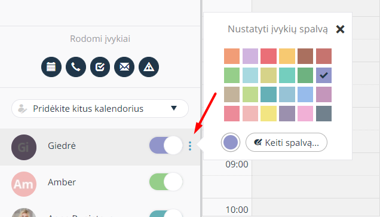Toggle phone calls filter icon

(76, 67)
